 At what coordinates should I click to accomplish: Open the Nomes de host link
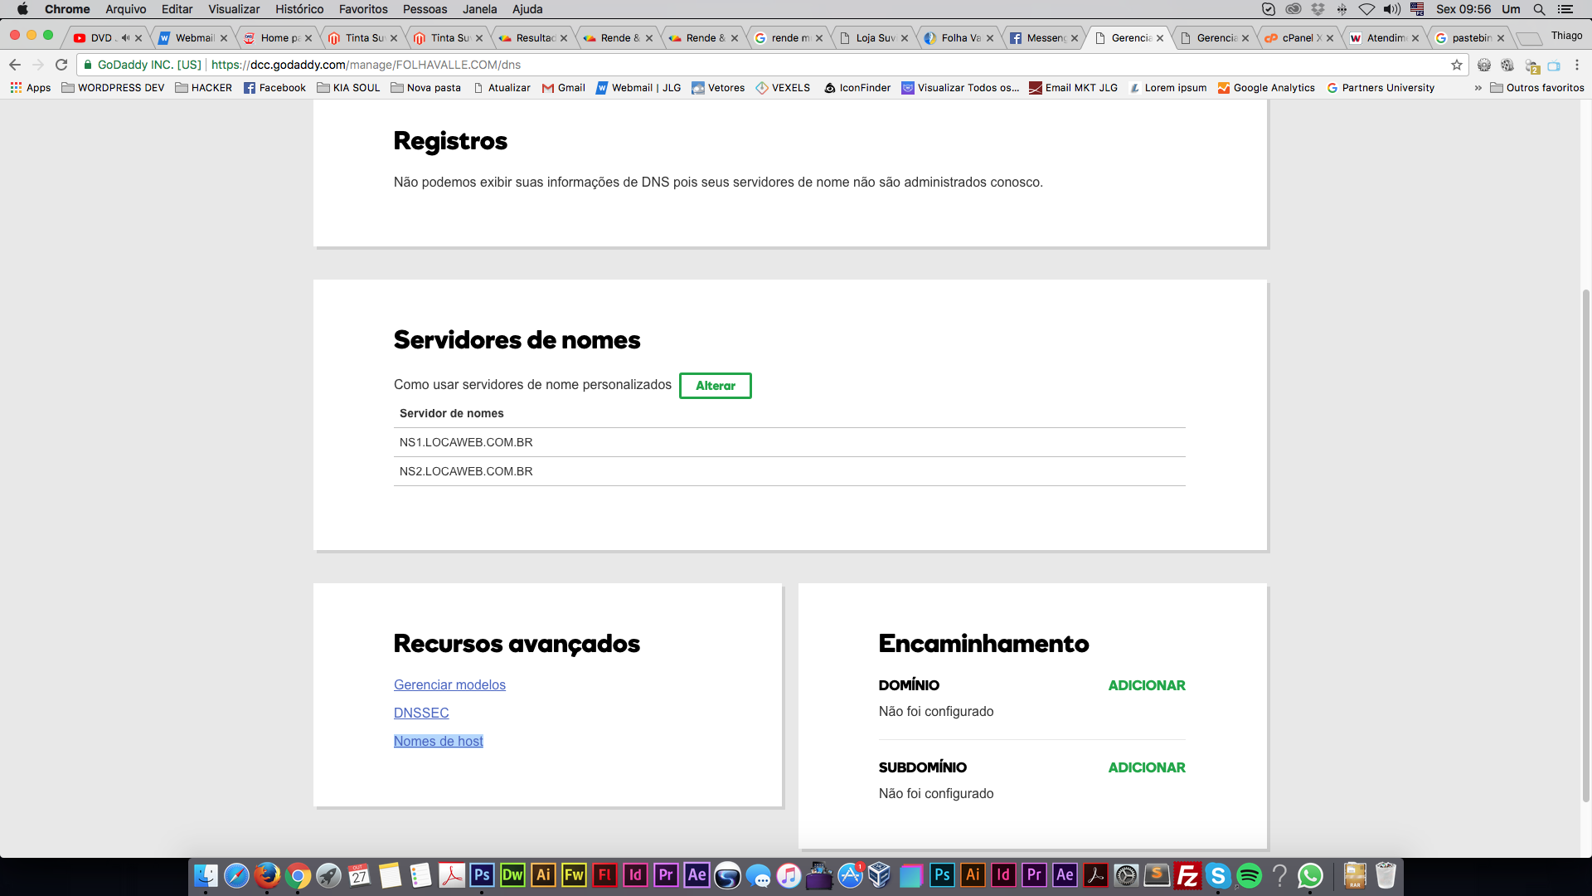439,741
